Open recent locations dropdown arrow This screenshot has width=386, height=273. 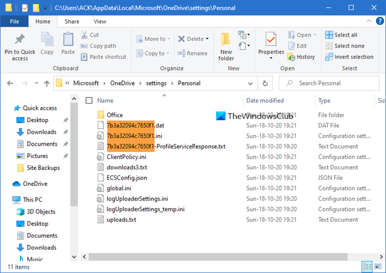[36, 83]
